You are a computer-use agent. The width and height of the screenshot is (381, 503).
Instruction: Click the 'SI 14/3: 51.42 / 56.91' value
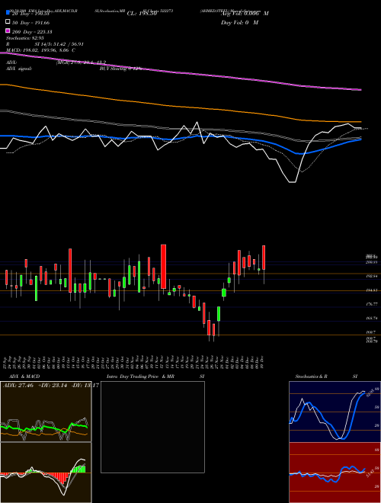(x=59, y=44)
